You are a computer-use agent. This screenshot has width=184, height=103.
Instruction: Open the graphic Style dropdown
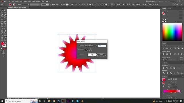coord(68,5)
